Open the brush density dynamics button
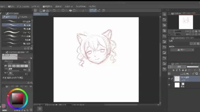Image resolution: width=200 pixels, height=112 pixels. click(x=29, y=70)
